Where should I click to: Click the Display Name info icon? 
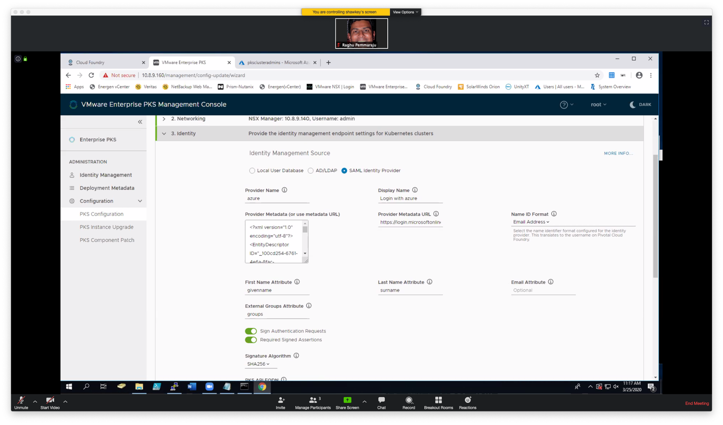[x=415, y=190]
